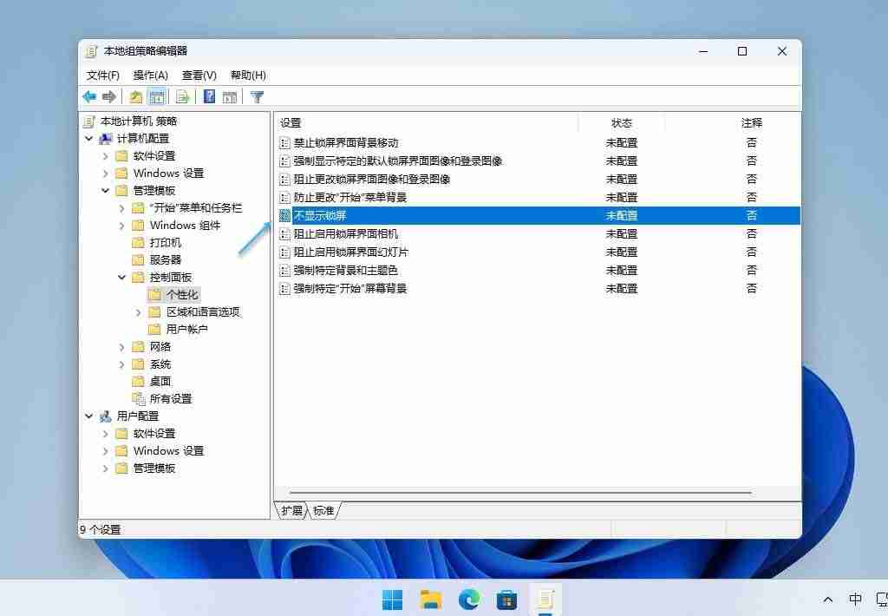Viewport: 888px width, 616px height.
Task: Select the 禁止锁屏界面背景移动 policy
Action: click(347, 142)
